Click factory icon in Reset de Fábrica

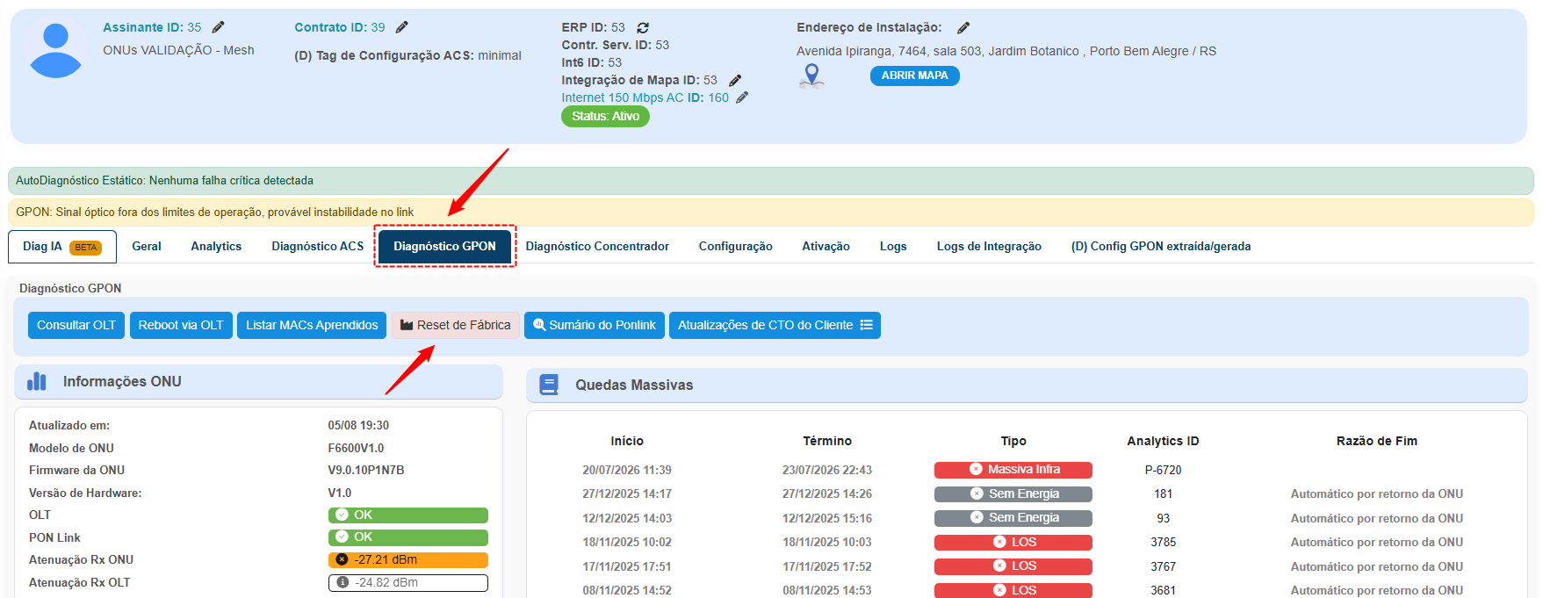click(407, 325)
